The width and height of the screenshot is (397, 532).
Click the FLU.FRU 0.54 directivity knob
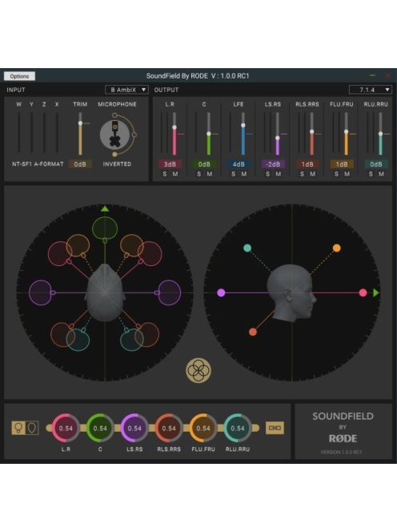[x=203, y=428]
